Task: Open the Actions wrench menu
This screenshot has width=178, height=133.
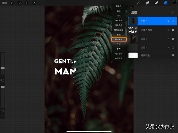Action: click(12, 3)
